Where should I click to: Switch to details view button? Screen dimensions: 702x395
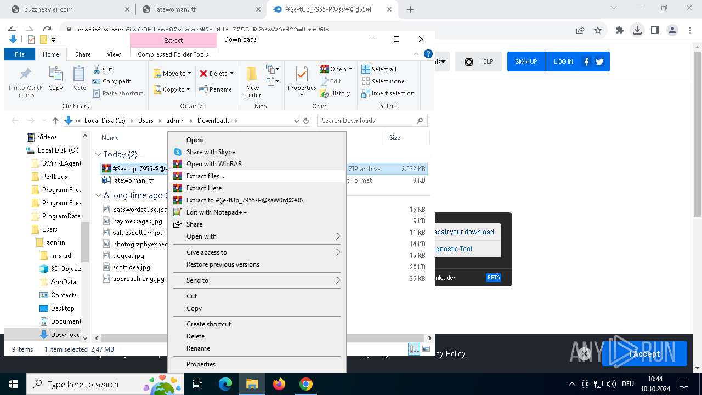pos(414,349)
